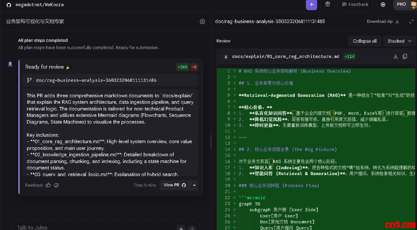Open megadotnet/WeKnora repository link
This screenshot has width=417, height=230.
[x=39, y=5]
